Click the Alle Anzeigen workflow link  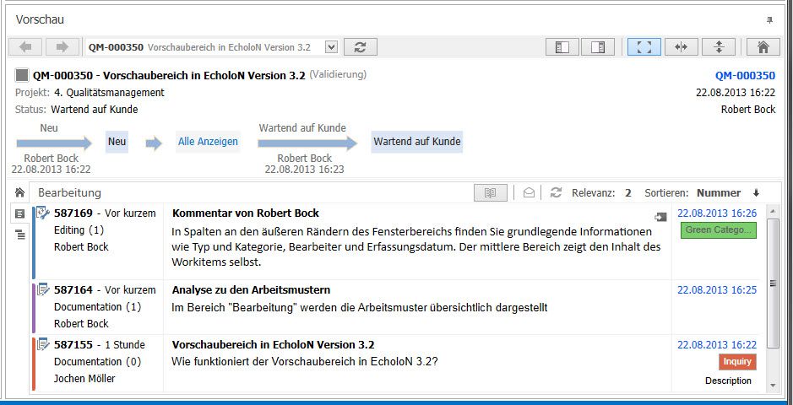click(208, 142)
